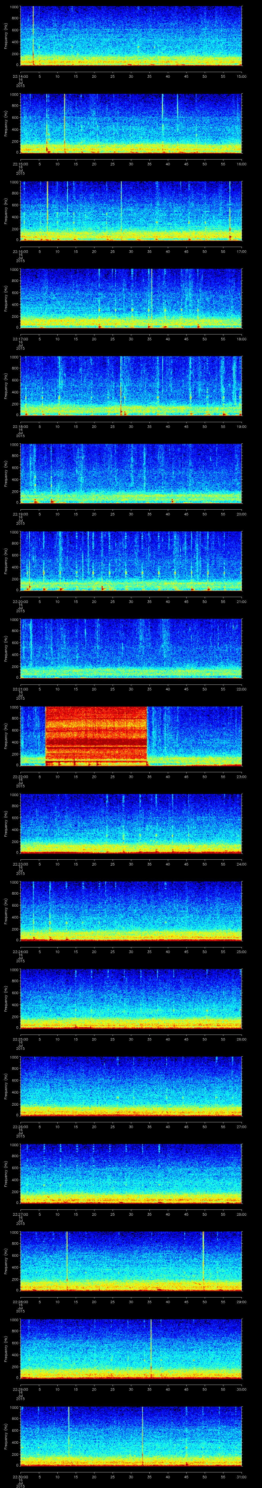262x1488 pixels.
Task: Click the 22:24:00 start time label
Action: [20, 951]
